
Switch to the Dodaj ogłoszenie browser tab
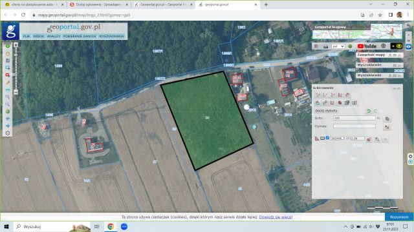(98, 5)
